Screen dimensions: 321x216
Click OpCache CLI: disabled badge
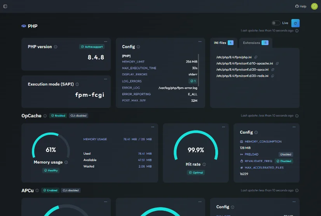[x=79, y=116]
